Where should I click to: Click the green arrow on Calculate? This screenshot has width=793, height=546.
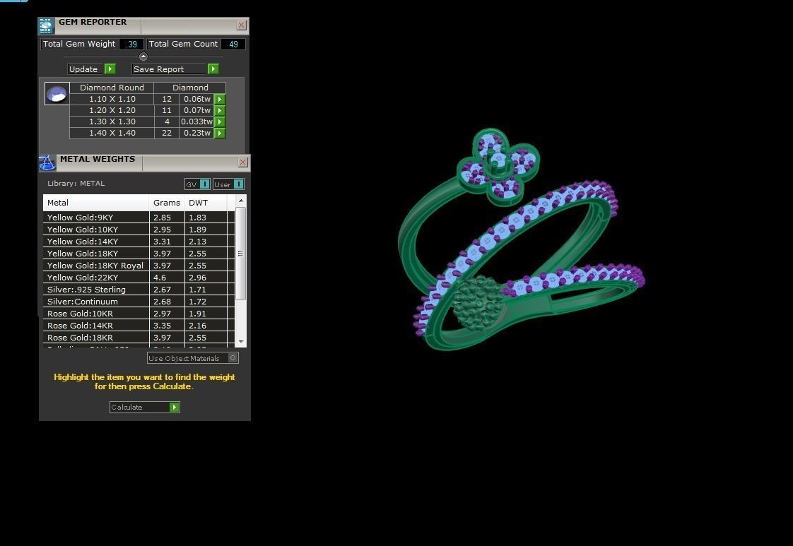174,407
